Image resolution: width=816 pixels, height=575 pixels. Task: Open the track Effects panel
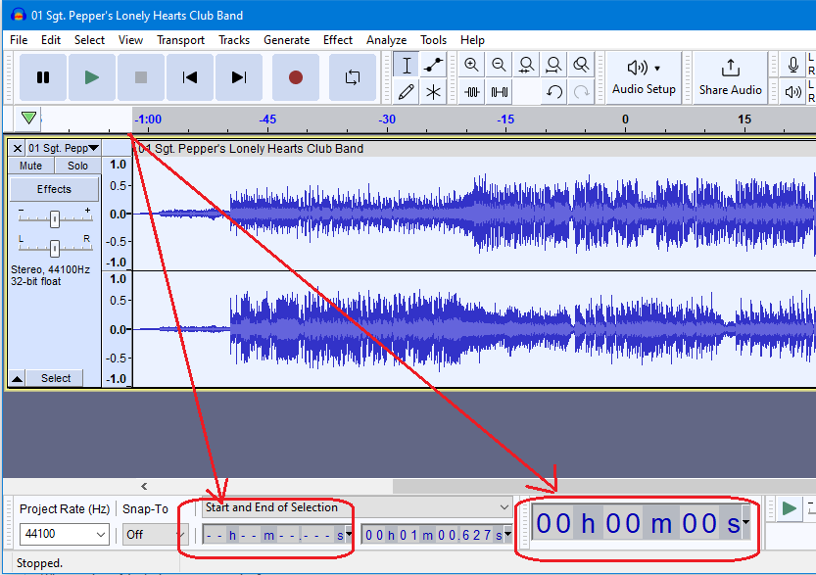point(54,189)
